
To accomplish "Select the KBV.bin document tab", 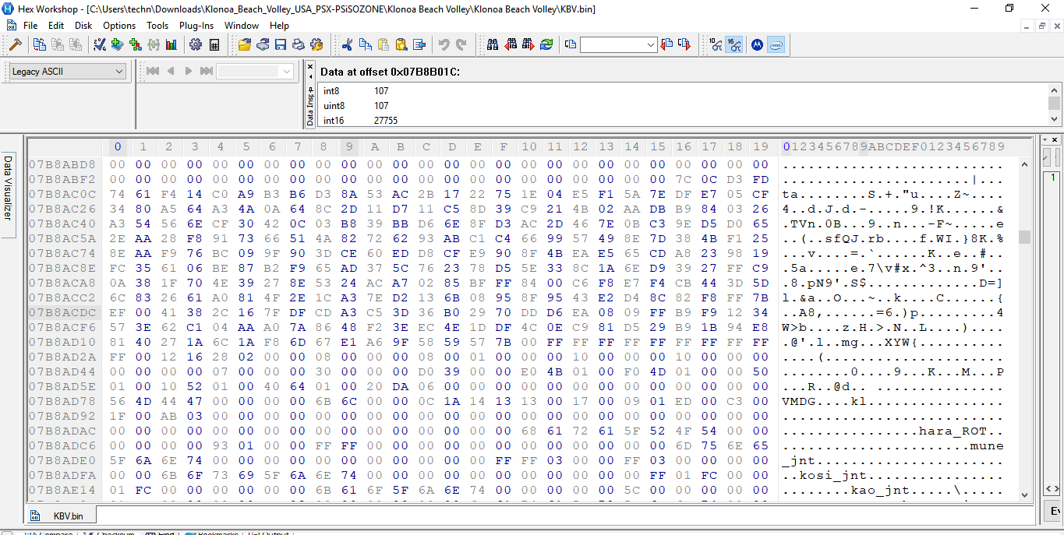I will pos(61,516).
